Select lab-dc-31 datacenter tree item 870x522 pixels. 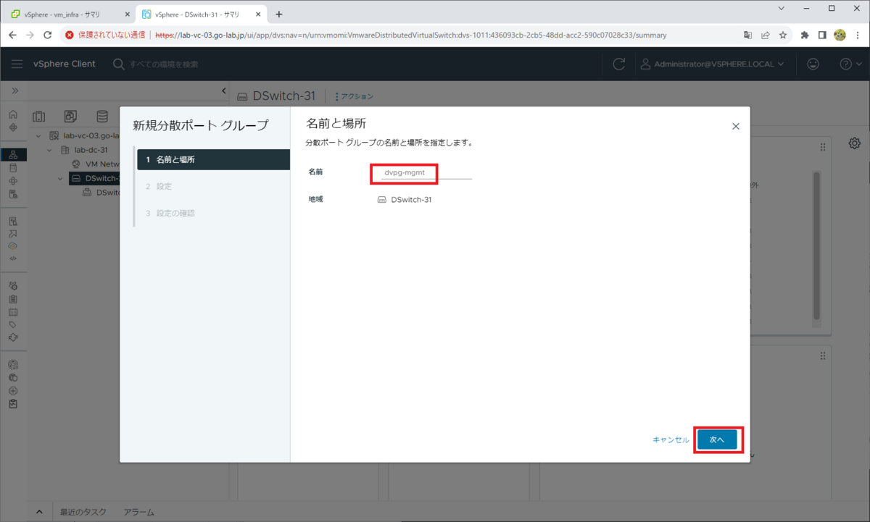83,150
